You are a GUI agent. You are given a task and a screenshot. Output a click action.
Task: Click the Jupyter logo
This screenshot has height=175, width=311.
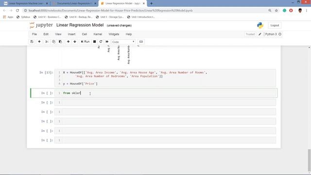tap(41, 25)
